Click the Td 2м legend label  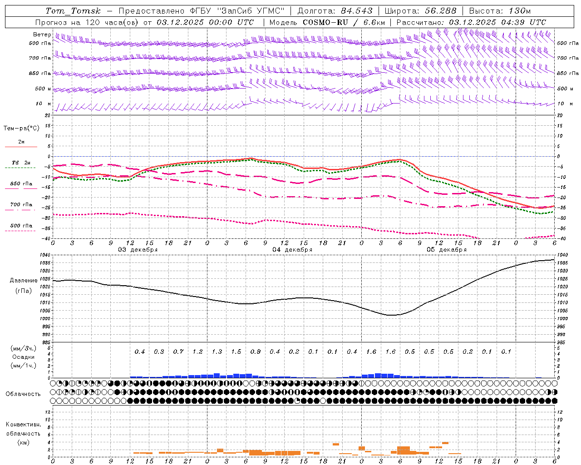pos(21,163)
